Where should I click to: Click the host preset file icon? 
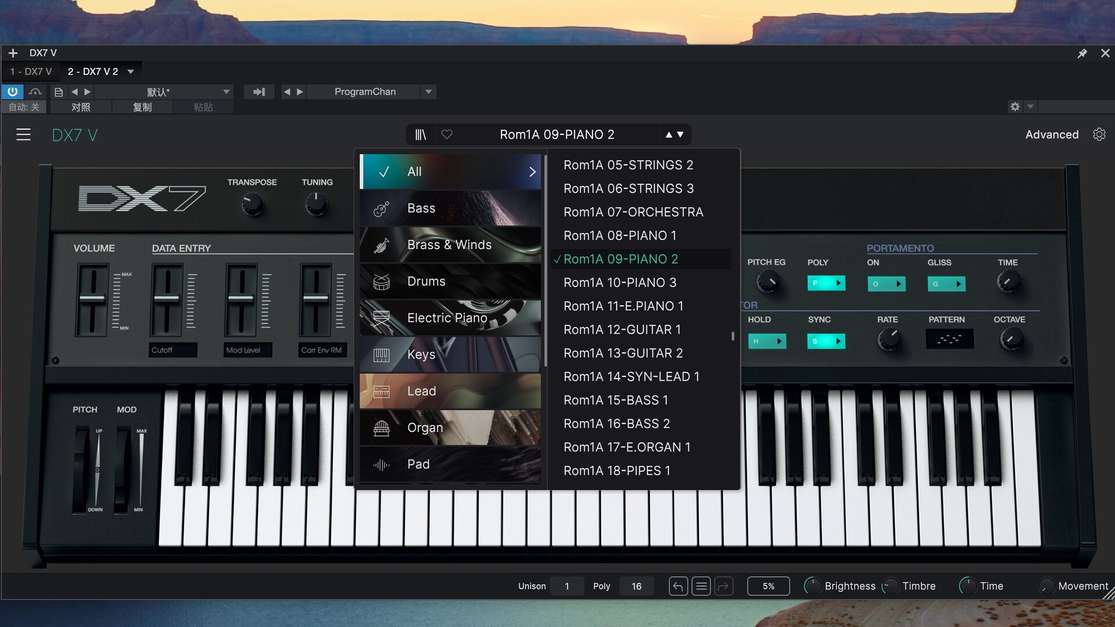58,92
